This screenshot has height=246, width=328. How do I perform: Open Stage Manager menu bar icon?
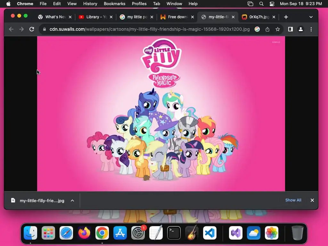(250, 4)
